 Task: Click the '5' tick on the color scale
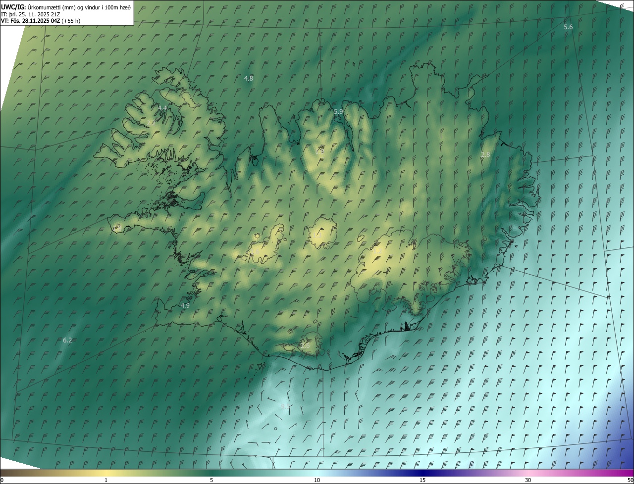click(x=211, y=480)
